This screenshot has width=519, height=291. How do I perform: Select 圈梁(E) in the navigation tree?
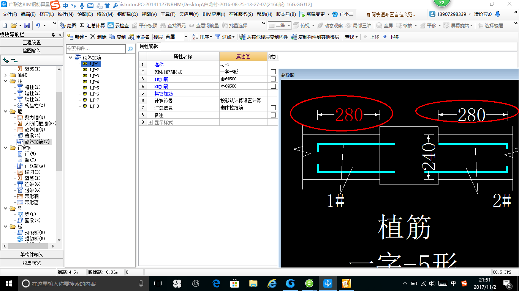pos(32,221)
